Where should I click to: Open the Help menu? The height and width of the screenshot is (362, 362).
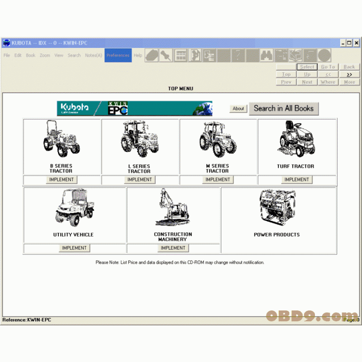[138, 55]
